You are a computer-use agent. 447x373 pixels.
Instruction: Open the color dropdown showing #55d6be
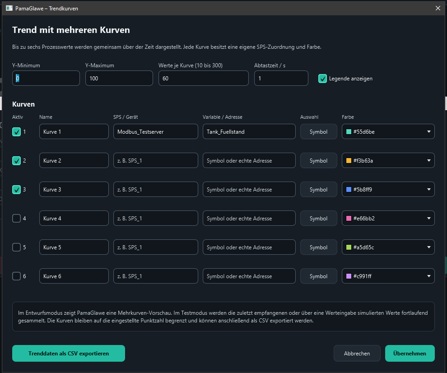[388, 131]
